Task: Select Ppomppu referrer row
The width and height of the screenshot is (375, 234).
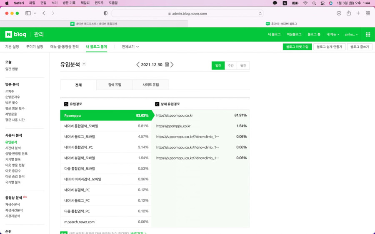Action: 106,116
